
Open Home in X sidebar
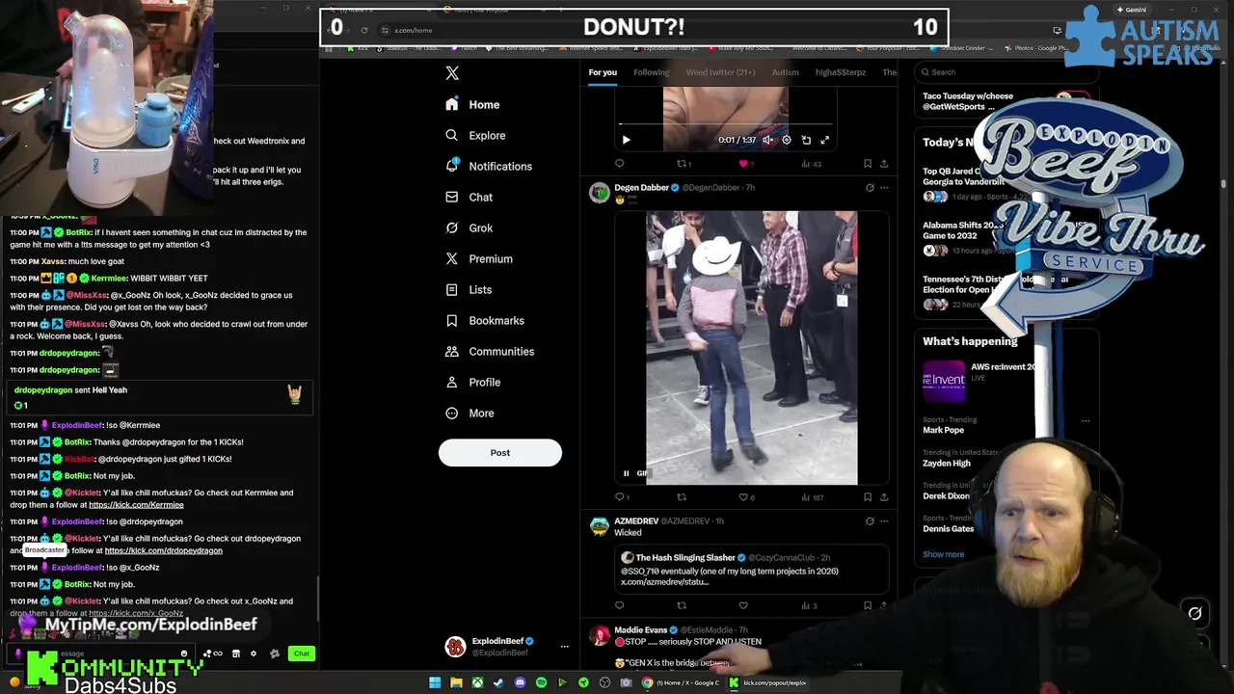[x=472, y=104]
